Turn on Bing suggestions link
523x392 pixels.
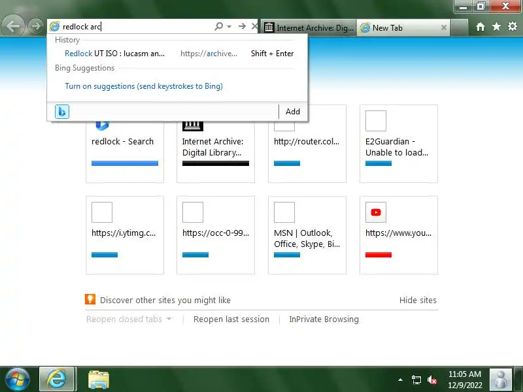[x=144, y=86]
